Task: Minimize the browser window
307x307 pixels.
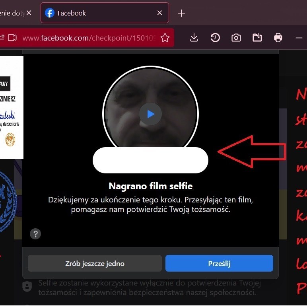Action: coord(299,38)
